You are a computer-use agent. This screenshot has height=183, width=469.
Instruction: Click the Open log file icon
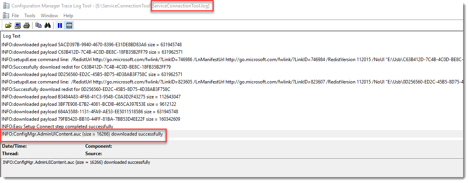(8, 25)
